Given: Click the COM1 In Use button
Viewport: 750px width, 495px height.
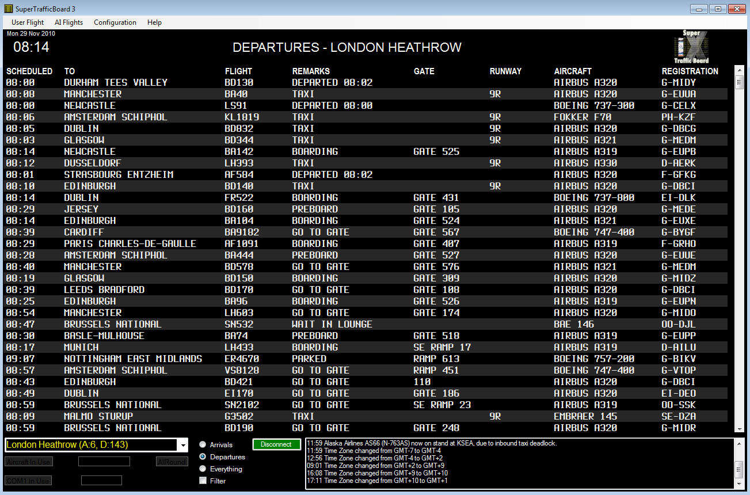Looking at the screenshot, I should pos(28,481).
